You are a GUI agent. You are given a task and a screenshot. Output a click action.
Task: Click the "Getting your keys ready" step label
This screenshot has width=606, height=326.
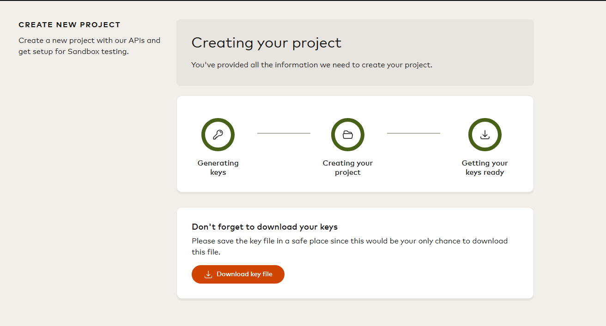pyautogui.click(x=485, y=168)
